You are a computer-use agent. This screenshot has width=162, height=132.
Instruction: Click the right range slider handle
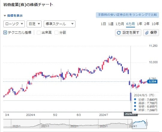click(146, 124)
